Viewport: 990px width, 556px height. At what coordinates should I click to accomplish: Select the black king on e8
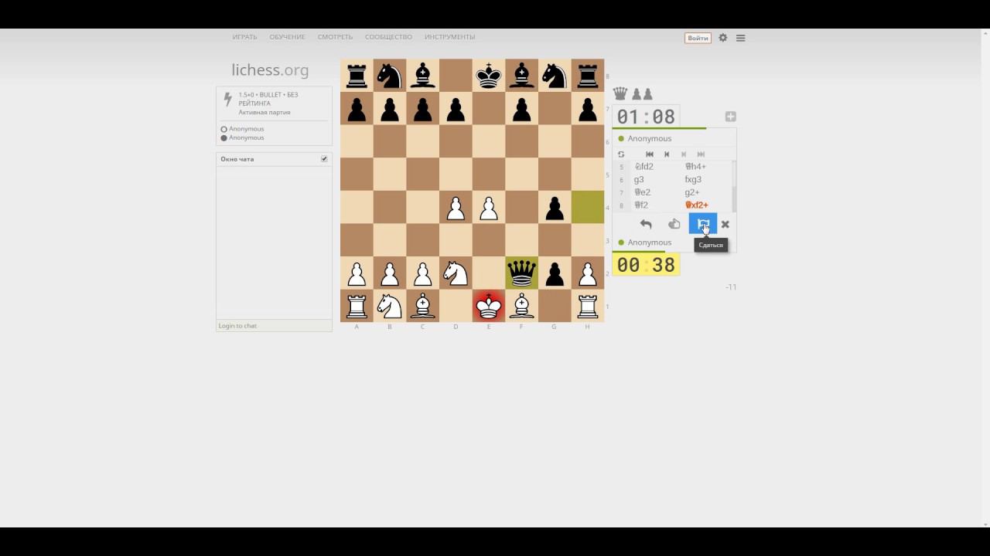(x=488, y=76)
